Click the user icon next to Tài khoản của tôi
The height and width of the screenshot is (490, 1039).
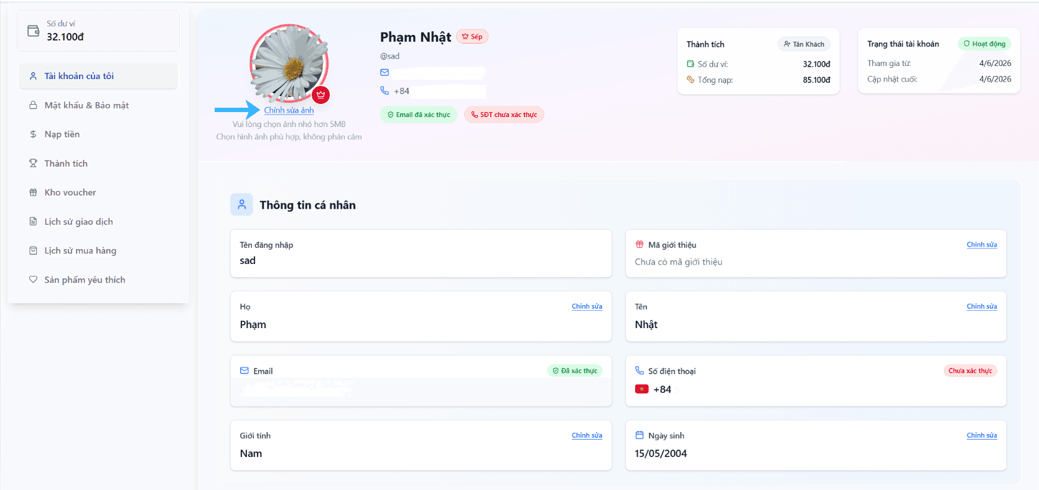[x=33, y=76]
